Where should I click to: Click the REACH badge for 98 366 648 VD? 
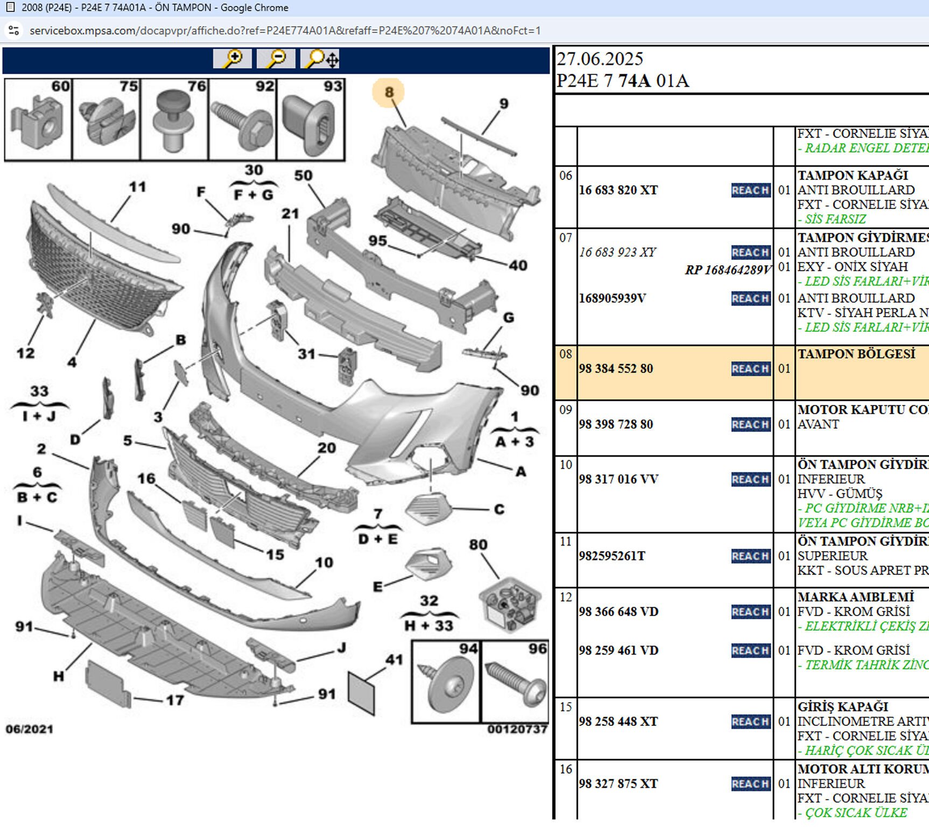point(750,612)
